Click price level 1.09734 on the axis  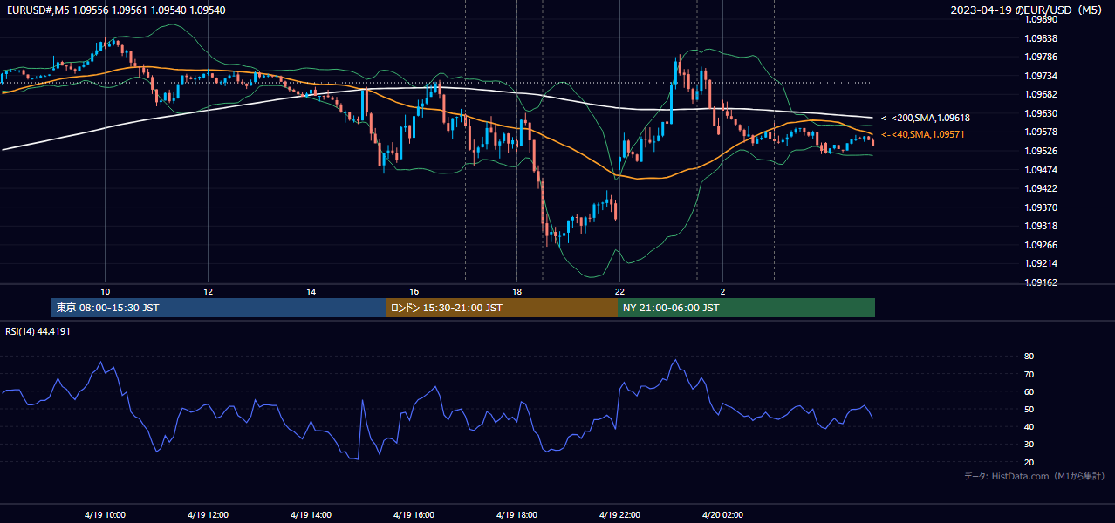coord(1040,76)
